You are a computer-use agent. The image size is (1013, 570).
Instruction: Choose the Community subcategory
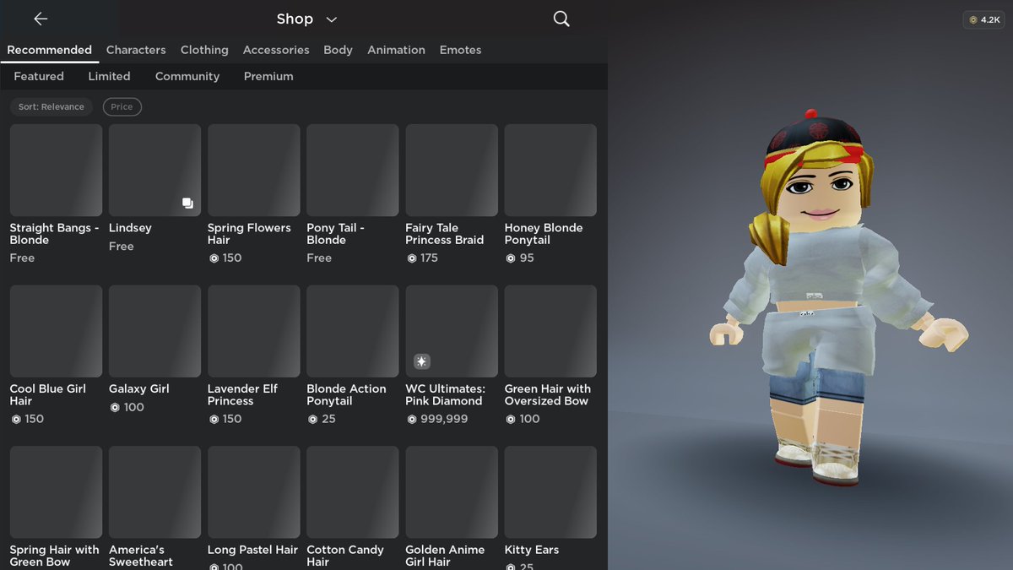point(187,76)
